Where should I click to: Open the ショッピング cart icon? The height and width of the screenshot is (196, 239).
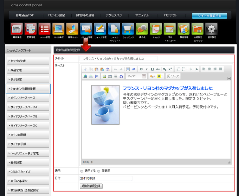128,29
